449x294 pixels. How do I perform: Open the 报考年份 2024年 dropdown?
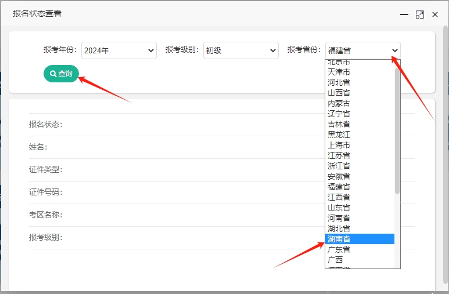(119, 50)
